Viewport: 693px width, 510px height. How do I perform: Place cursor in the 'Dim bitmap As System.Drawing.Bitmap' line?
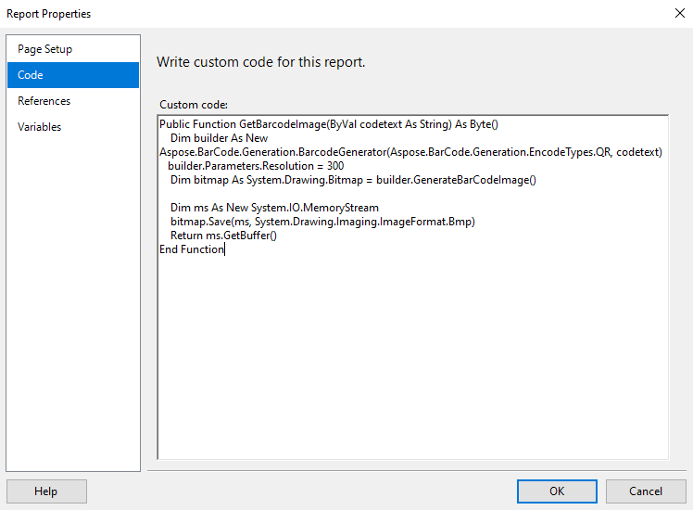click(x=353, y=180)
